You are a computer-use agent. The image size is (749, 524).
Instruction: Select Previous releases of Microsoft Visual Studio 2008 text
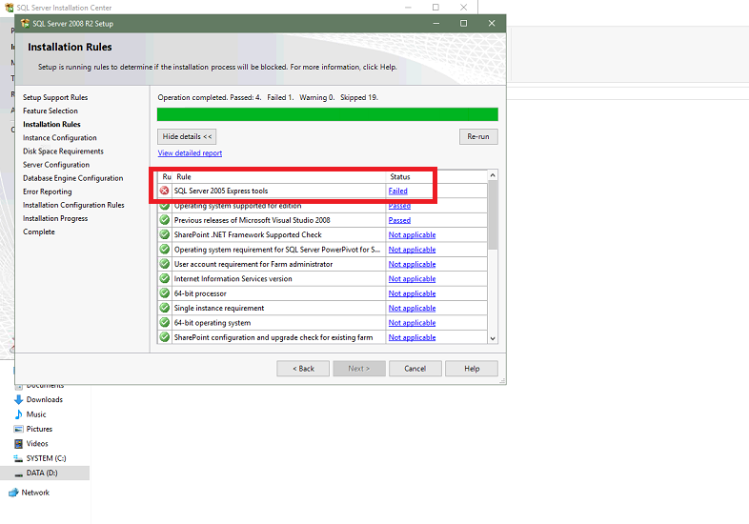pos(252,220)
